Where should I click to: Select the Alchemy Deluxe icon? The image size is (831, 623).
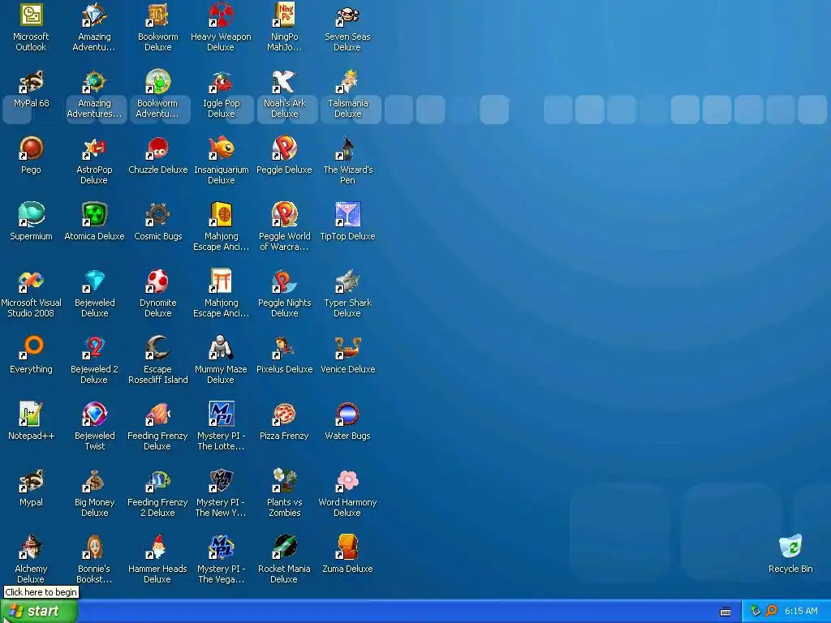[31, 547]
